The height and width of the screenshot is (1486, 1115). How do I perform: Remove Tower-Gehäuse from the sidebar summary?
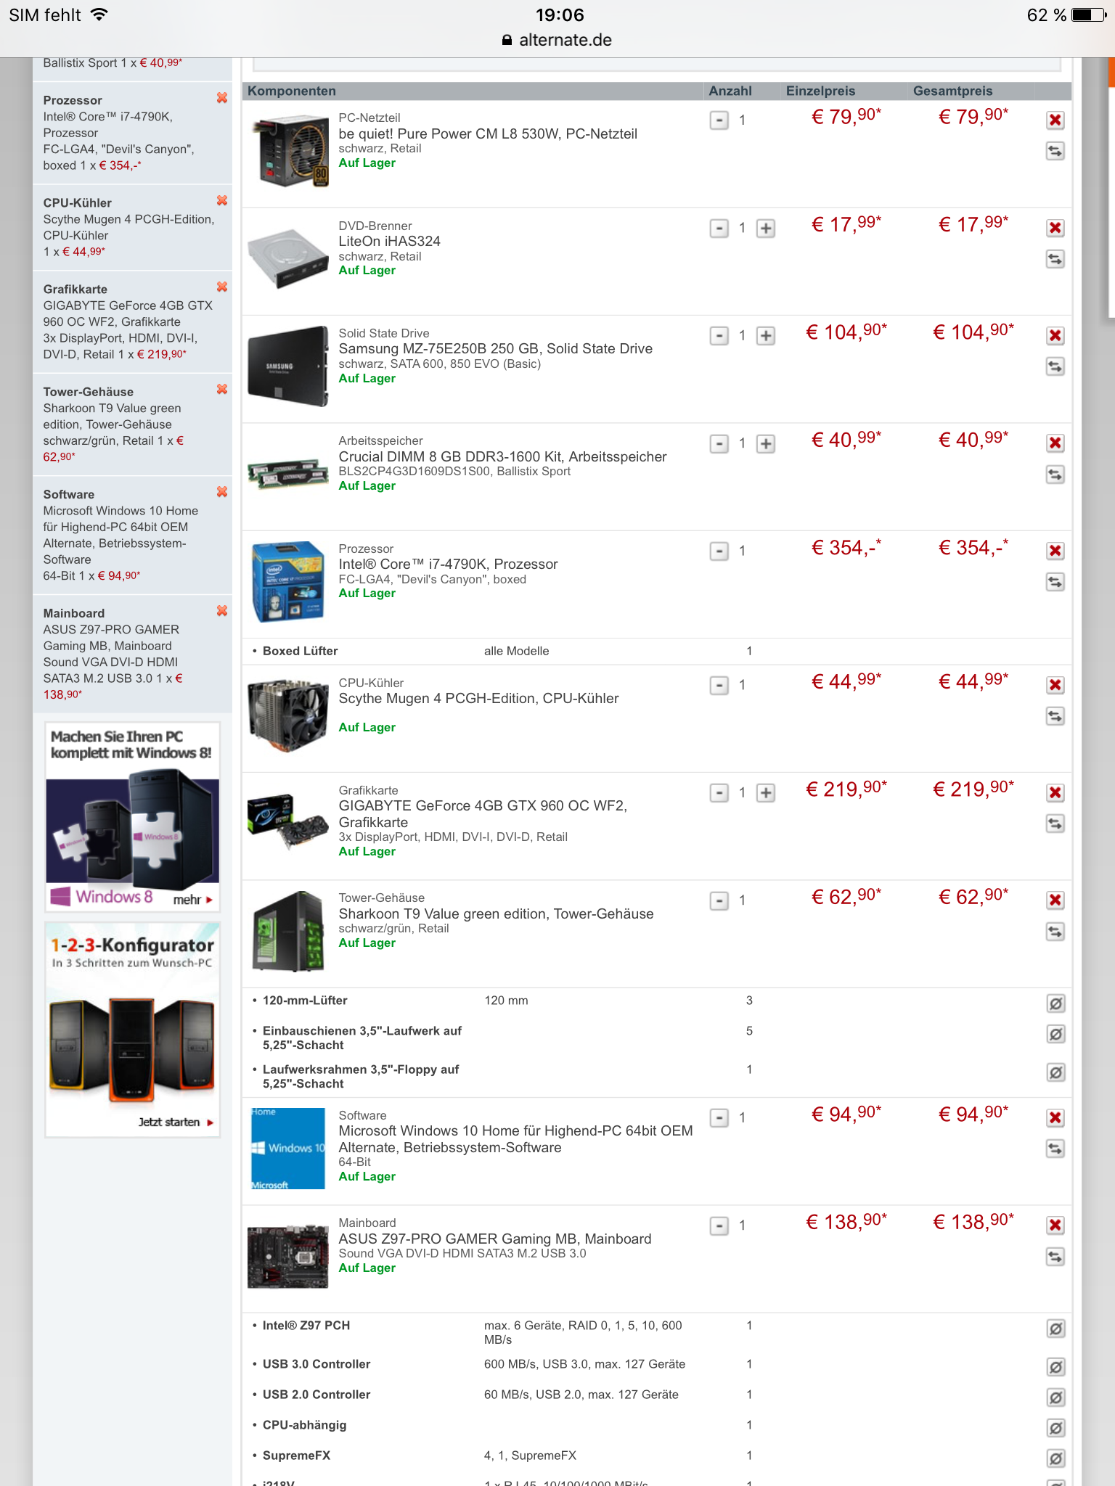(222, 390)
